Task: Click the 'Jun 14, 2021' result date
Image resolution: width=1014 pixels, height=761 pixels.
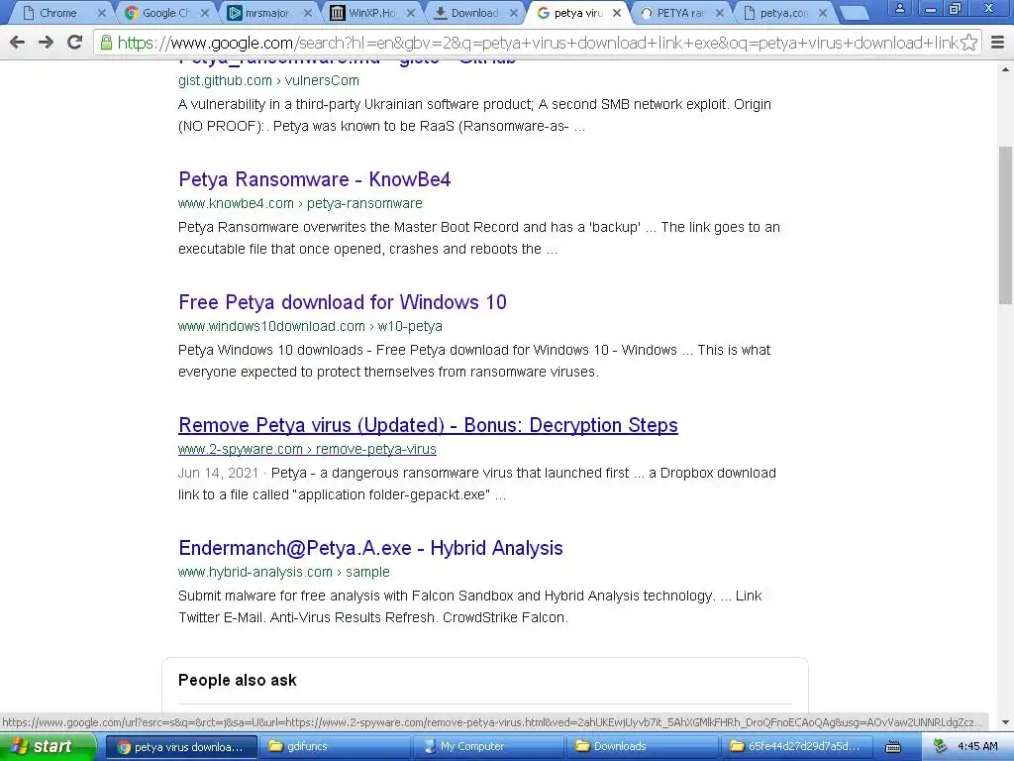Action: pyautogui.click(x=218, y=473)
